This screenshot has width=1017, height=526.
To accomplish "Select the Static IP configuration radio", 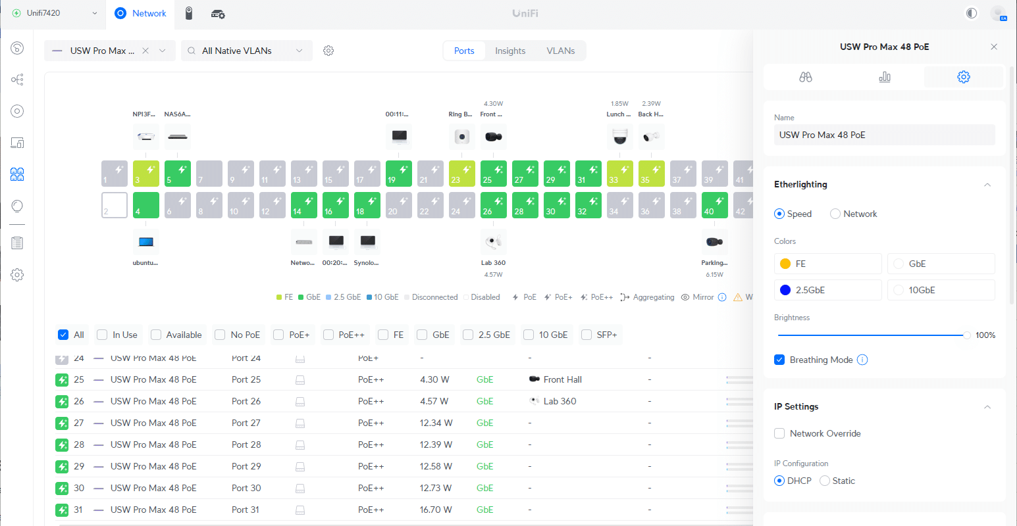I will [825, 481].
